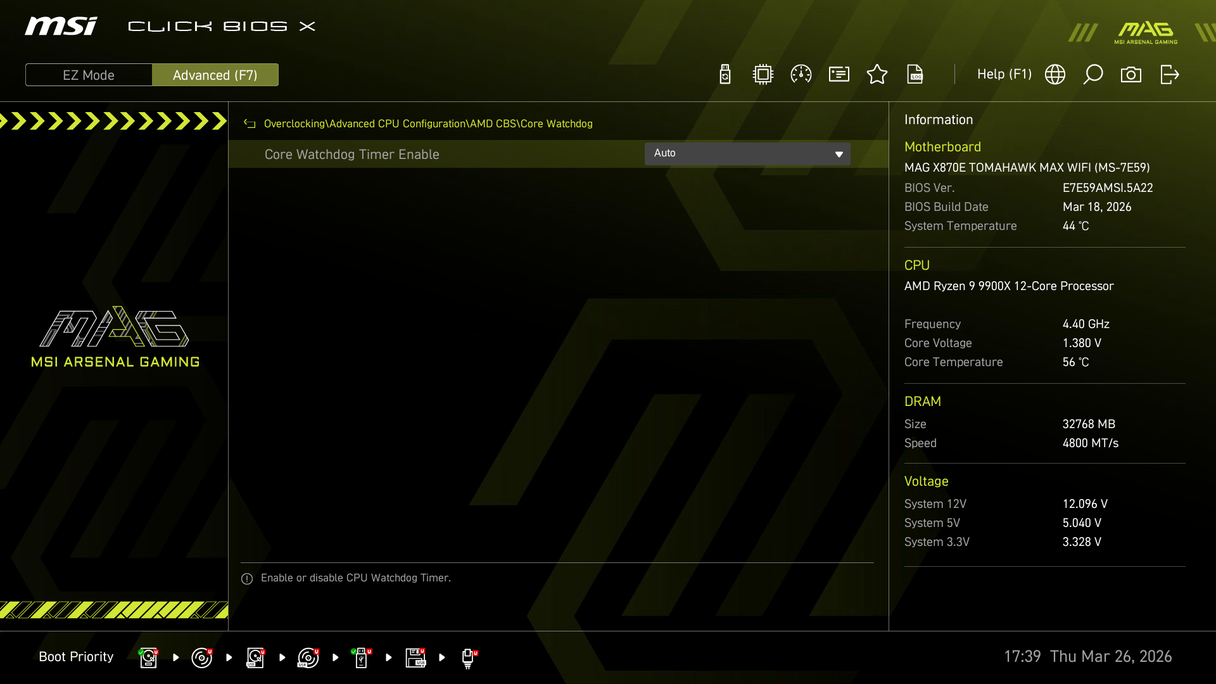1216x684 pixels.
Task: Collapse back to AMD CBS via breadcrumb arrow
Action: point(249,123)
